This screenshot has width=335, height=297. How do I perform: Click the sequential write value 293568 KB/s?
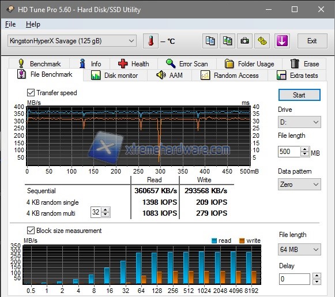coord(206,190)
